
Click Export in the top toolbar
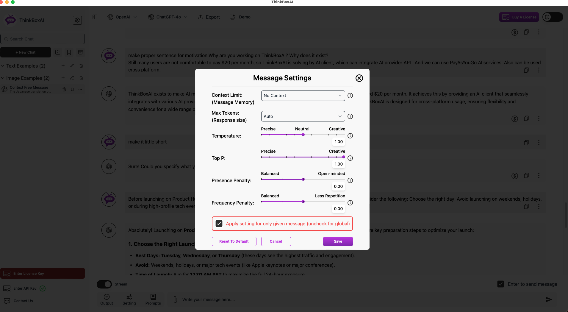[209, 17]
